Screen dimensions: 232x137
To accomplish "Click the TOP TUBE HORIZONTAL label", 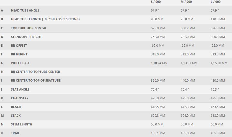I will coord(29,28).
